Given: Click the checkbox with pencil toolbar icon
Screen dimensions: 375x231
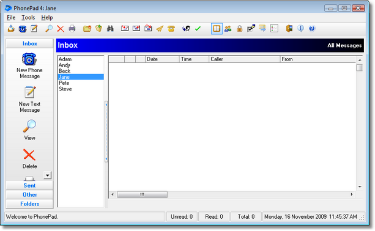Looking at the screenshot, I should [x=251, y=29].
